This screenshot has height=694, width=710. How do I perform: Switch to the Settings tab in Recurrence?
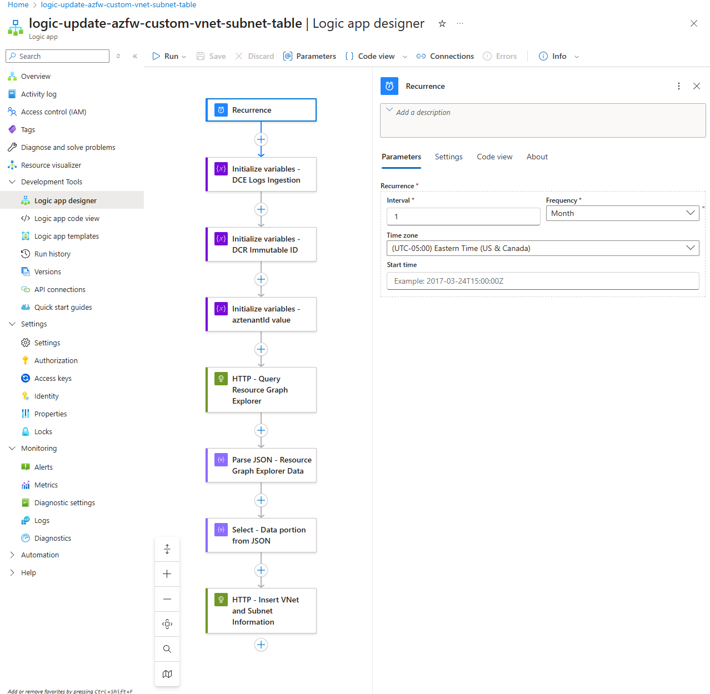pos(448,157)
